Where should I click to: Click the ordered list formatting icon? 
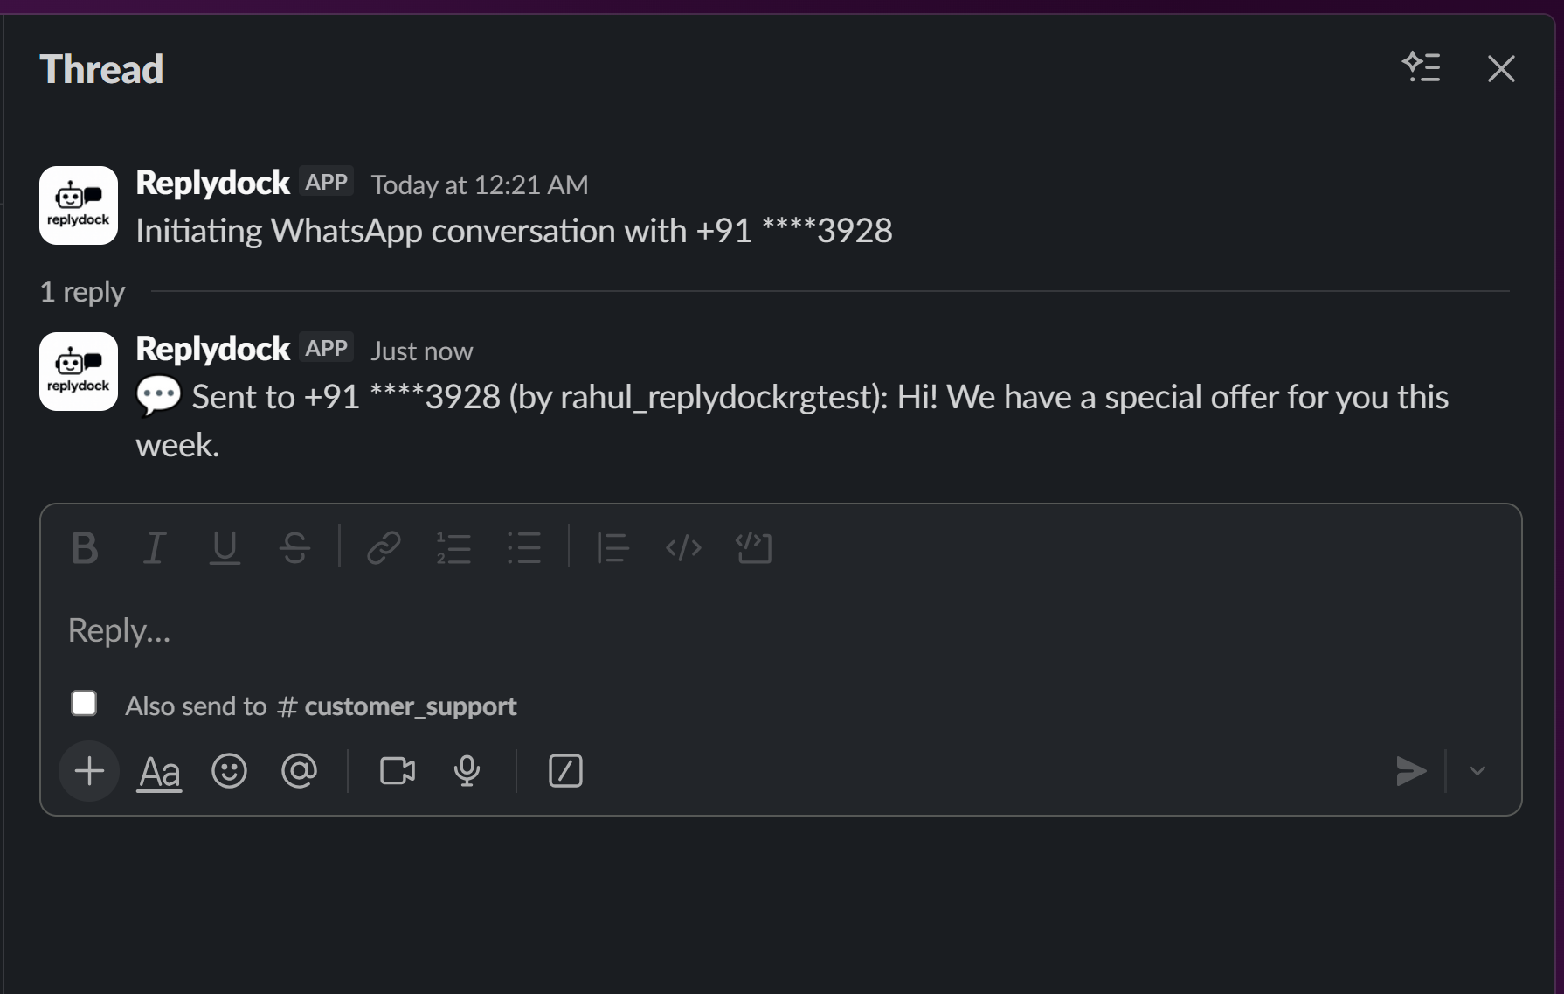click(x=453, y=548)
